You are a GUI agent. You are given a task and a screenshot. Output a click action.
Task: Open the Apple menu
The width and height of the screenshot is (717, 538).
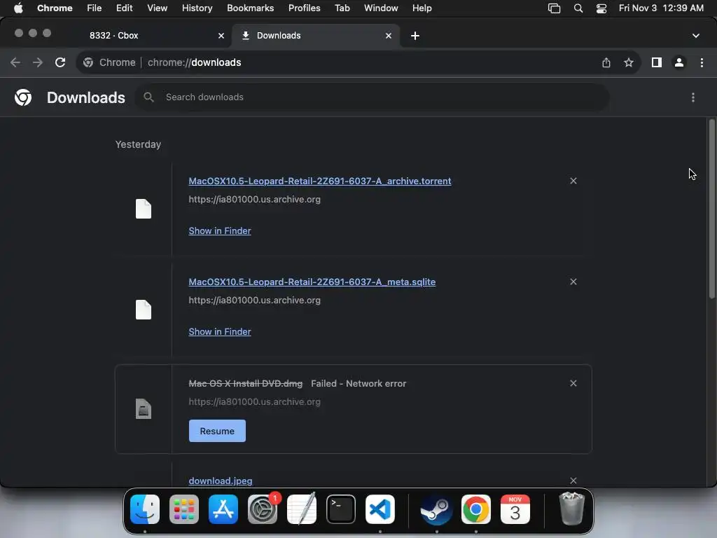[x=18, y=8]
